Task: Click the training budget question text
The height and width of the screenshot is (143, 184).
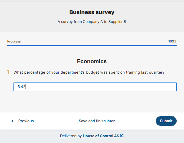Action: (x=89, y=72)
